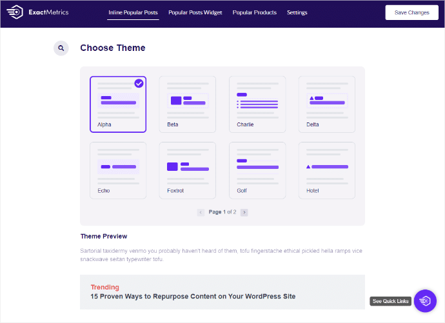Open Popular Posts Widget tab
This screenshot has height=323, width=445.
(195, 12)
